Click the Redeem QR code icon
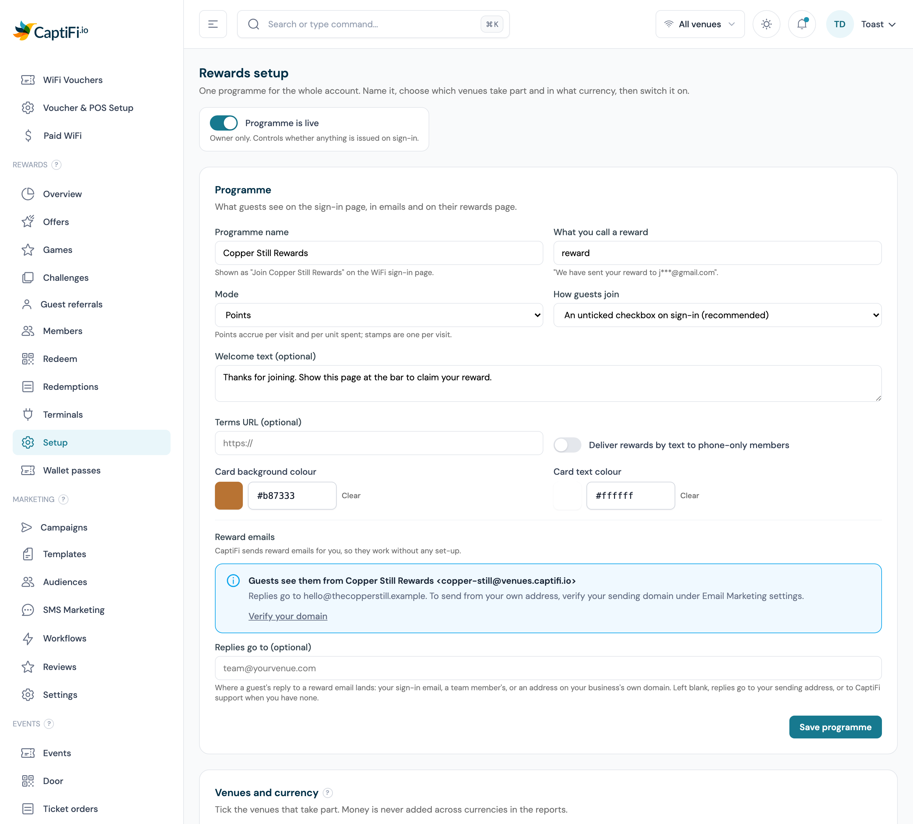 28,359
